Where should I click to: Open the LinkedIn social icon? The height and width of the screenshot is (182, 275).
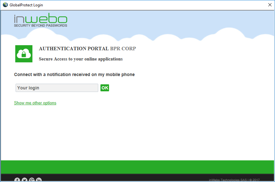(39, 180)
